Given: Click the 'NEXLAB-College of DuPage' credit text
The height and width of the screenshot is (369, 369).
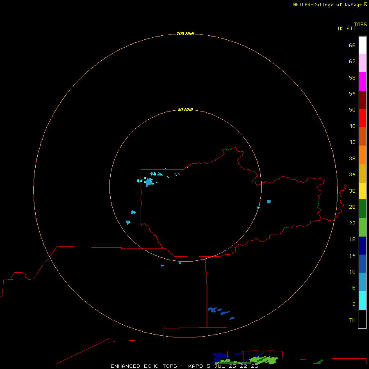Looking at the screenshot, I should (x=328, y=5).
